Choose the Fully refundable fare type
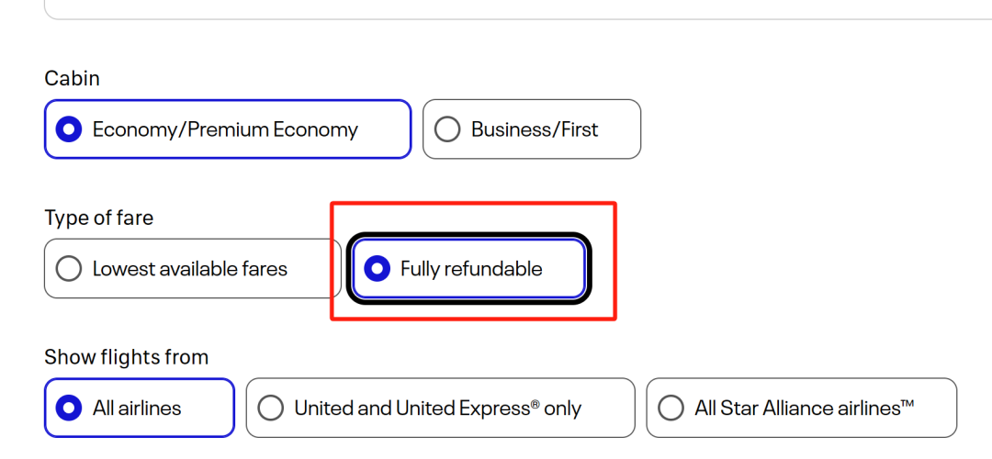This screenshot has height=459, width=992. [x=468, y=269]
